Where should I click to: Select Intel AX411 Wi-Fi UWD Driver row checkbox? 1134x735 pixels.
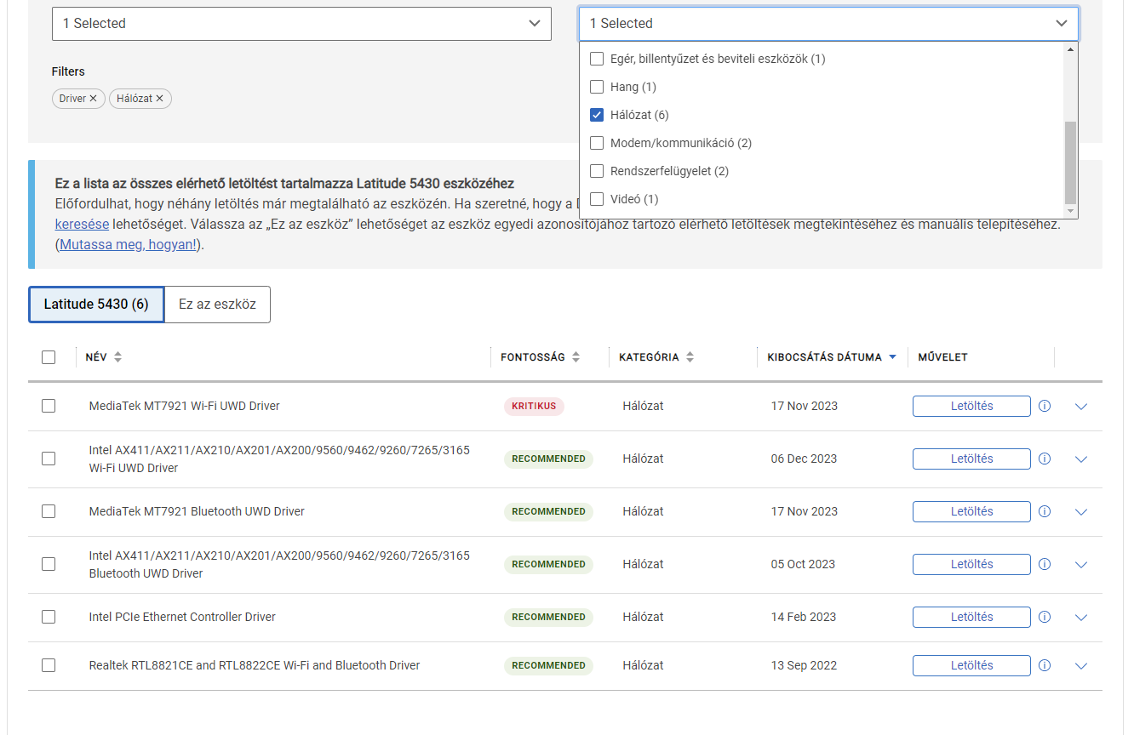pos(49,459)
